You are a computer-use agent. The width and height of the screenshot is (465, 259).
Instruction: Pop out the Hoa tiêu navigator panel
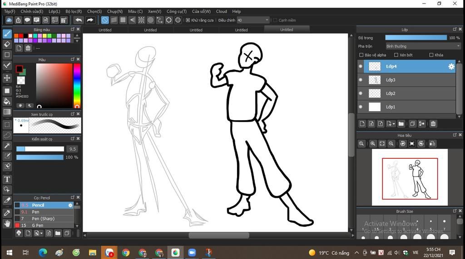(455, 135)
